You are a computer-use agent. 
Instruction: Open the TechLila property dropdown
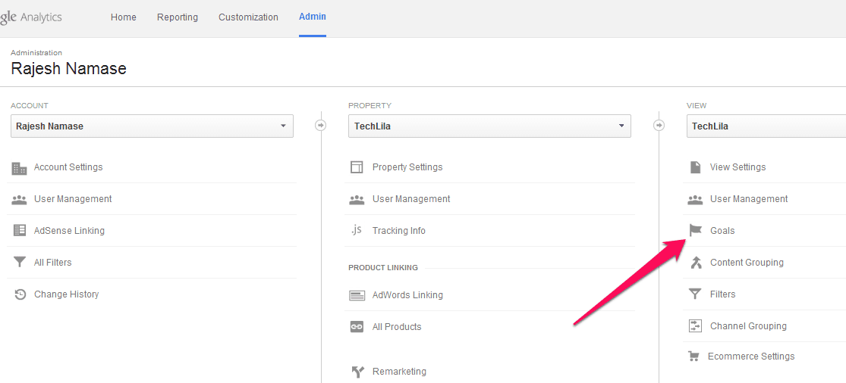[489, 126]
